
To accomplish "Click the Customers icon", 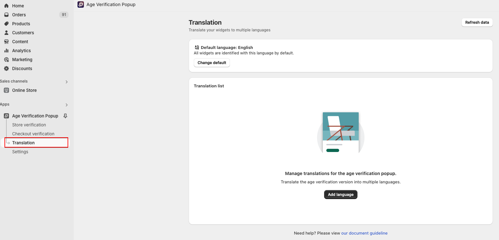I will (x=6, y=33).
